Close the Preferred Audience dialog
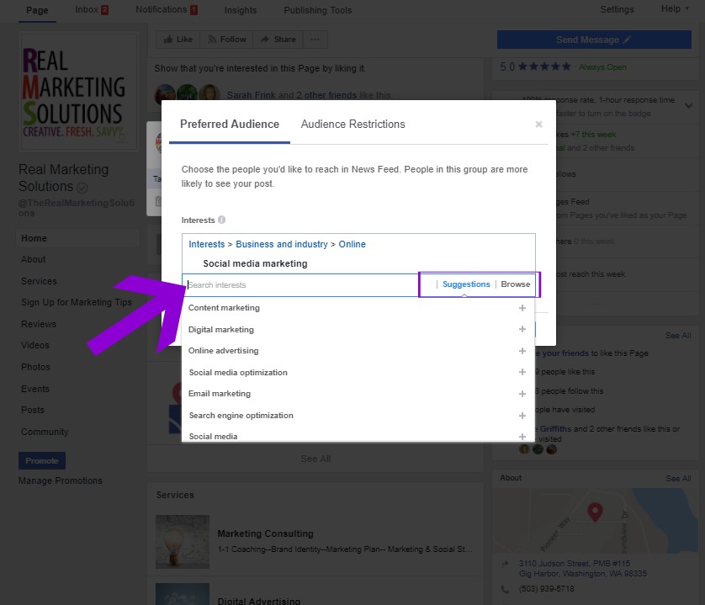The image size is (705, 605). point(538,125)
